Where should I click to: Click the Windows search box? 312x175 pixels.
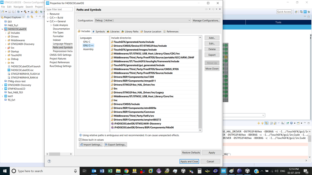click(x=45, y=171)
